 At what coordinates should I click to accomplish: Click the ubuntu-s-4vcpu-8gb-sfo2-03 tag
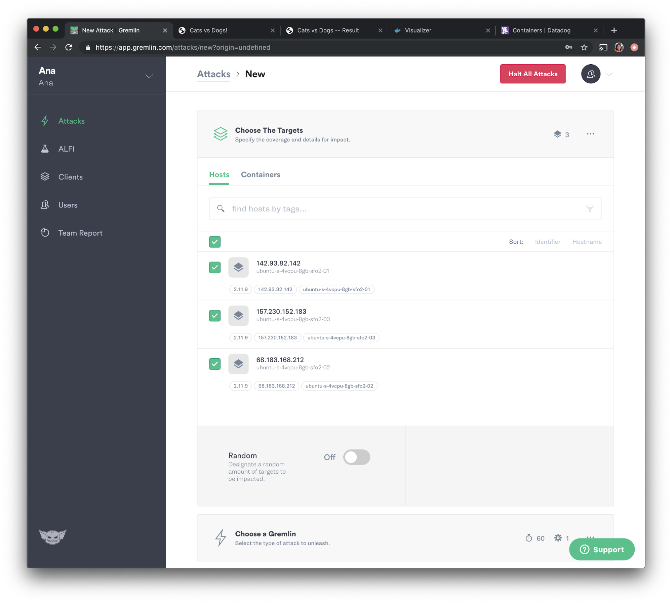click(x=341, y=337)
